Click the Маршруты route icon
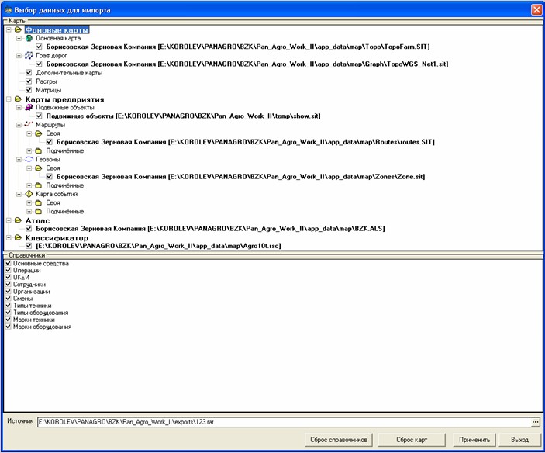 [29, 124]
